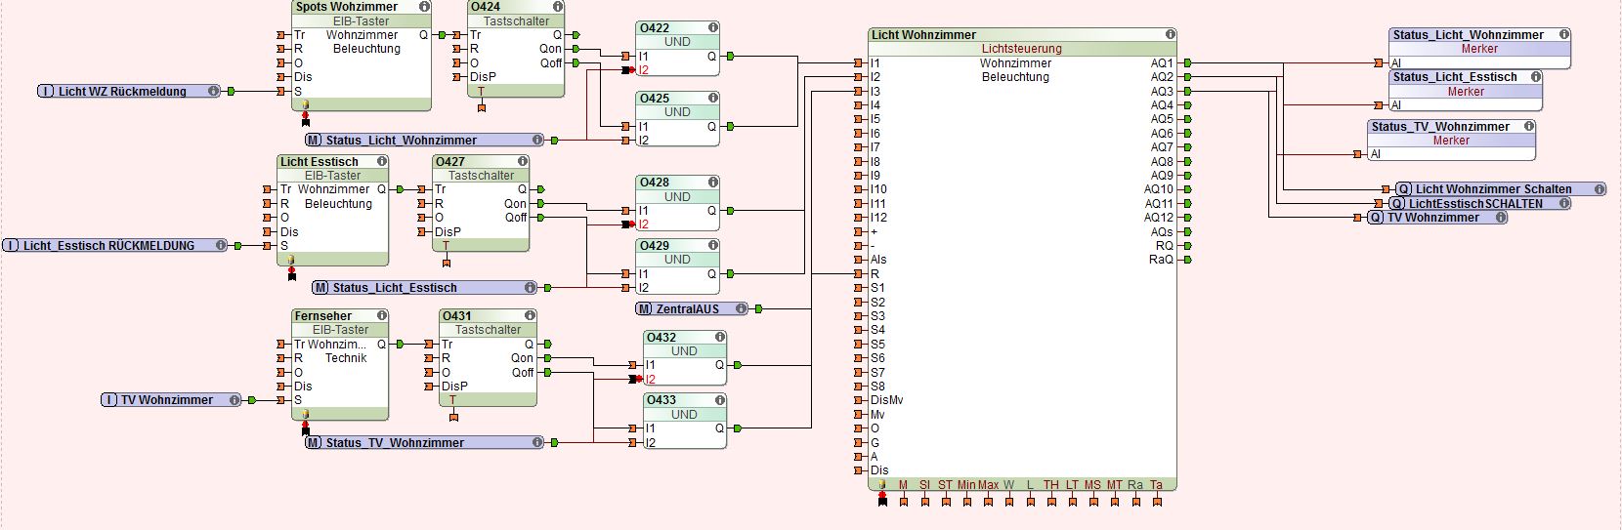
Task: Click info icon on Licht_Esstisch RÜCKMELDUNG input
Action: click(x=221, y=246)
